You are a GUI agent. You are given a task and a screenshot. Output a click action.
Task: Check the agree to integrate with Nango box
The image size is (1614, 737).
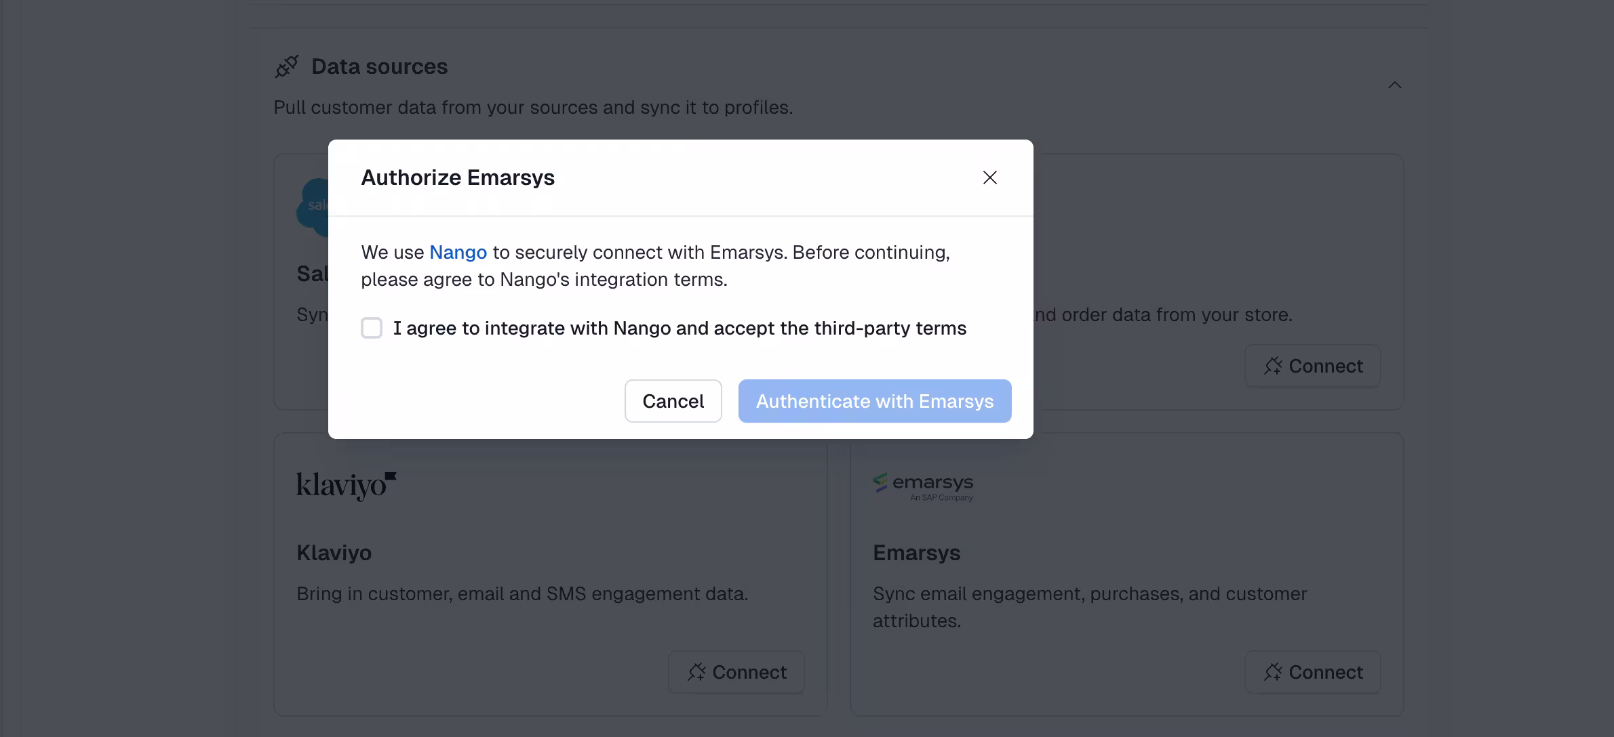(x=372, y=328)
